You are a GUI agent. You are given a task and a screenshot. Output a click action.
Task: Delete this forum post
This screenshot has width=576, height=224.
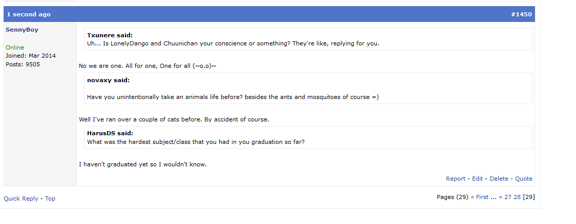(499, 179)
